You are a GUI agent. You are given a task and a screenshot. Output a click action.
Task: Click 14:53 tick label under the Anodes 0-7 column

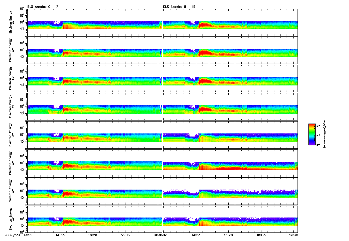pos(60,235)
